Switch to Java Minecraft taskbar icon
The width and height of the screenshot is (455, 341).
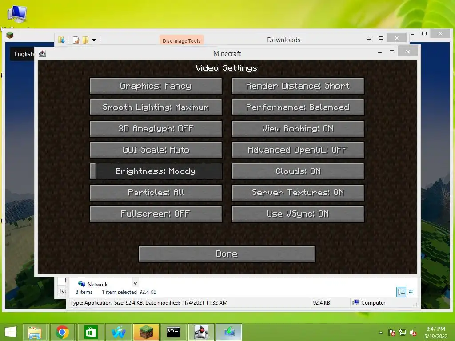201,332
